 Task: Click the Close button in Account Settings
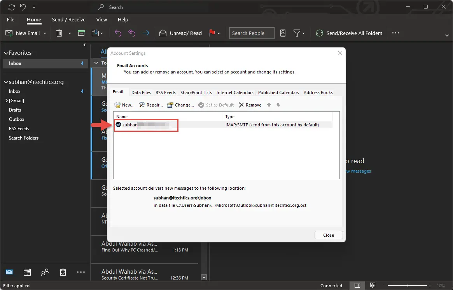[329, 235]
